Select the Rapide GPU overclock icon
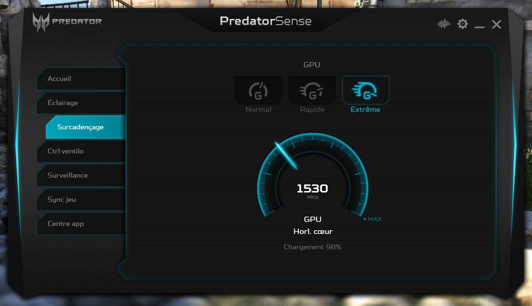Image resolution: width=532 pixels, height=306 pixels. pyautogui.click(x=312, y=90)
